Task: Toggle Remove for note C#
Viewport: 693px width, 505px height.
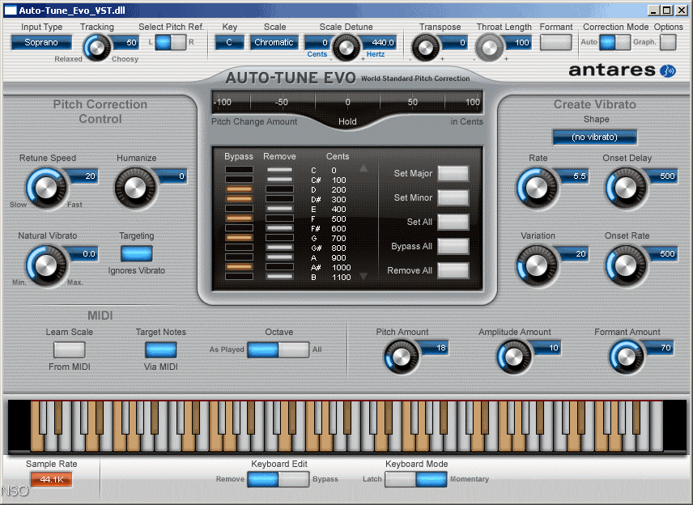Action: [x=280, y=180]
